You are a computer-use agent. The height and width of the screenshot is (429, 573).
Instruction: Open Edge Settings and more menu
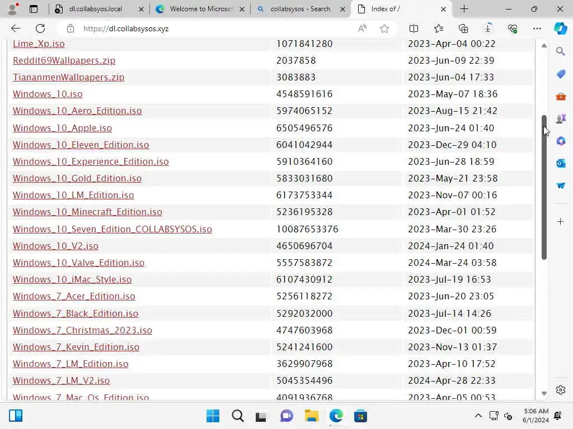click(537, 28)
